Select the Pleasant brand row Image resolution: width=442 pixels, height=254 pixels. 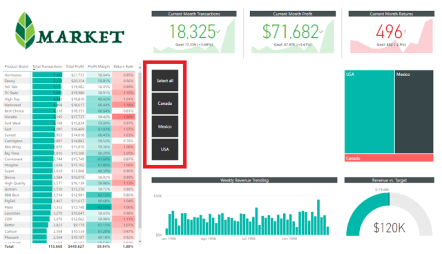(69, 237)
